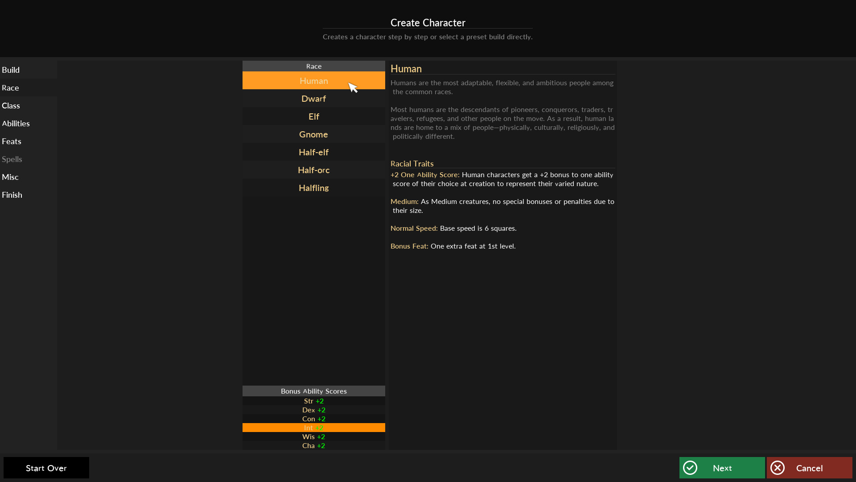The width and height of the screenshot is (856, 482).
Task: Click the X icon on the Cancel button
Action: pyautogui.click(x=778, y=468)
